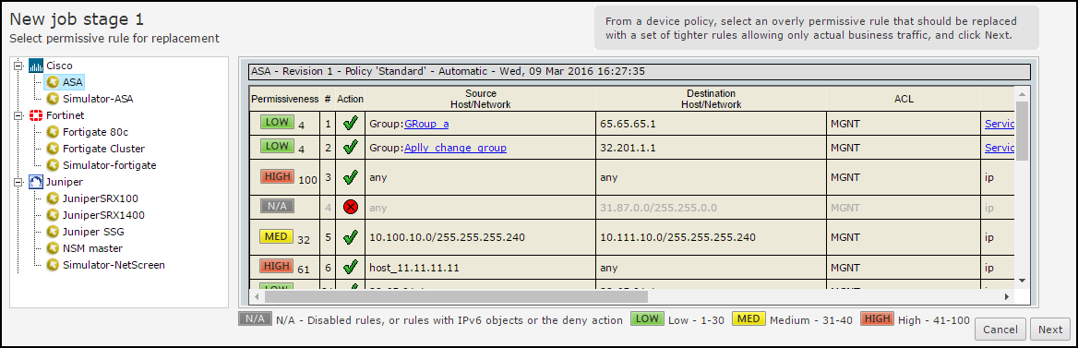Click the Simulator-NetScreen device icon
Screen dimensions: 1078x348
click(x=53, y=265)
